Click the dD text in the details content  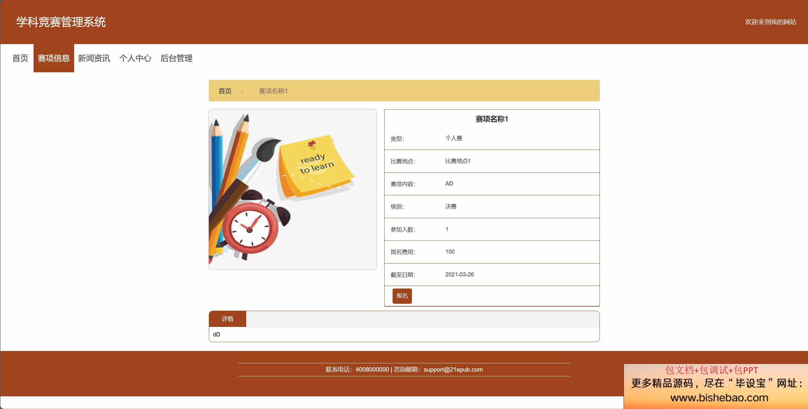(x=216, y=334)
